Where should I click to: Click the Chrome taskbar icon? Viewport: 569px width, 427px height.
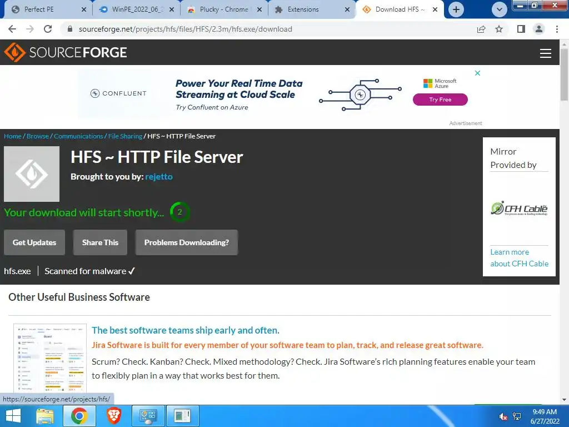coord(79,416)
